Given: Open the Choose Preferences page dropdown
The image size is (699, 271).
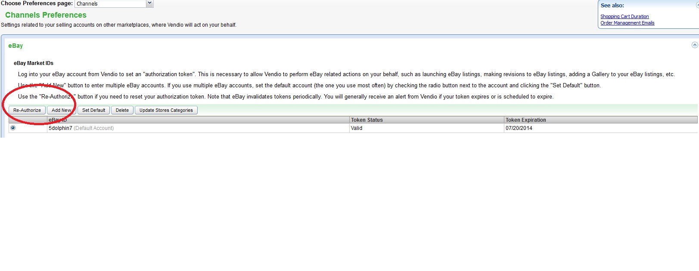Looking at the screenshot, I should (x=149, y=3).
